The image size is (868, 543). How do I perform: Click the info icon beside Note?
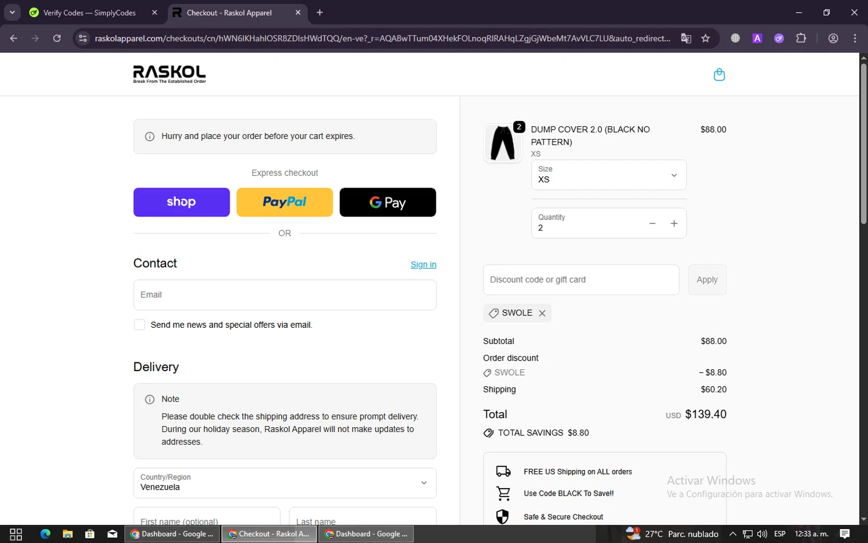click(x=150, y=399)
